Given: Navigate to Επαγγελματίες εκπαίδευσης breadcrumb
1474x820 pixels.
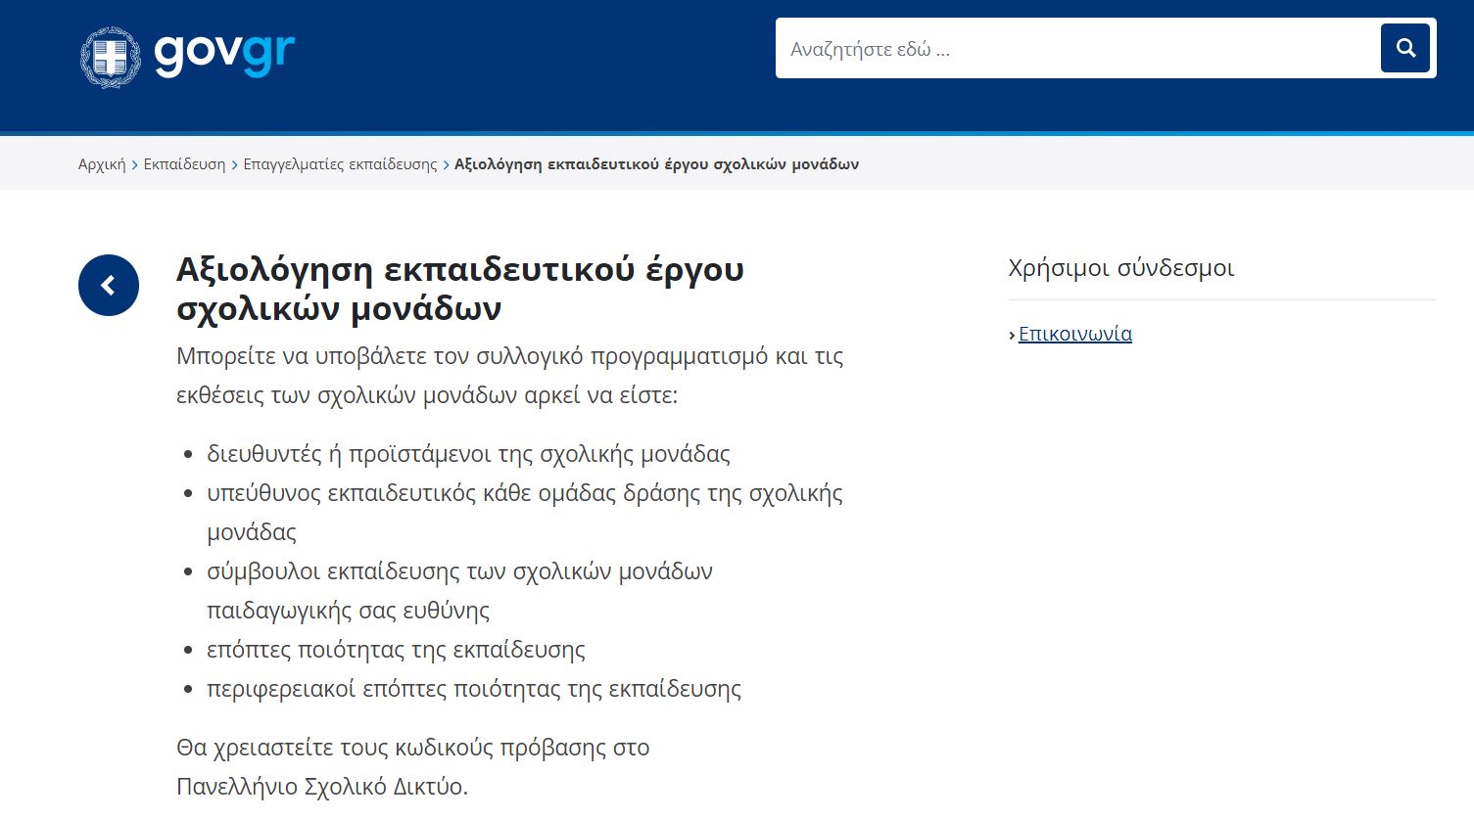Looking at the screenshot, I should pos(340,164).
